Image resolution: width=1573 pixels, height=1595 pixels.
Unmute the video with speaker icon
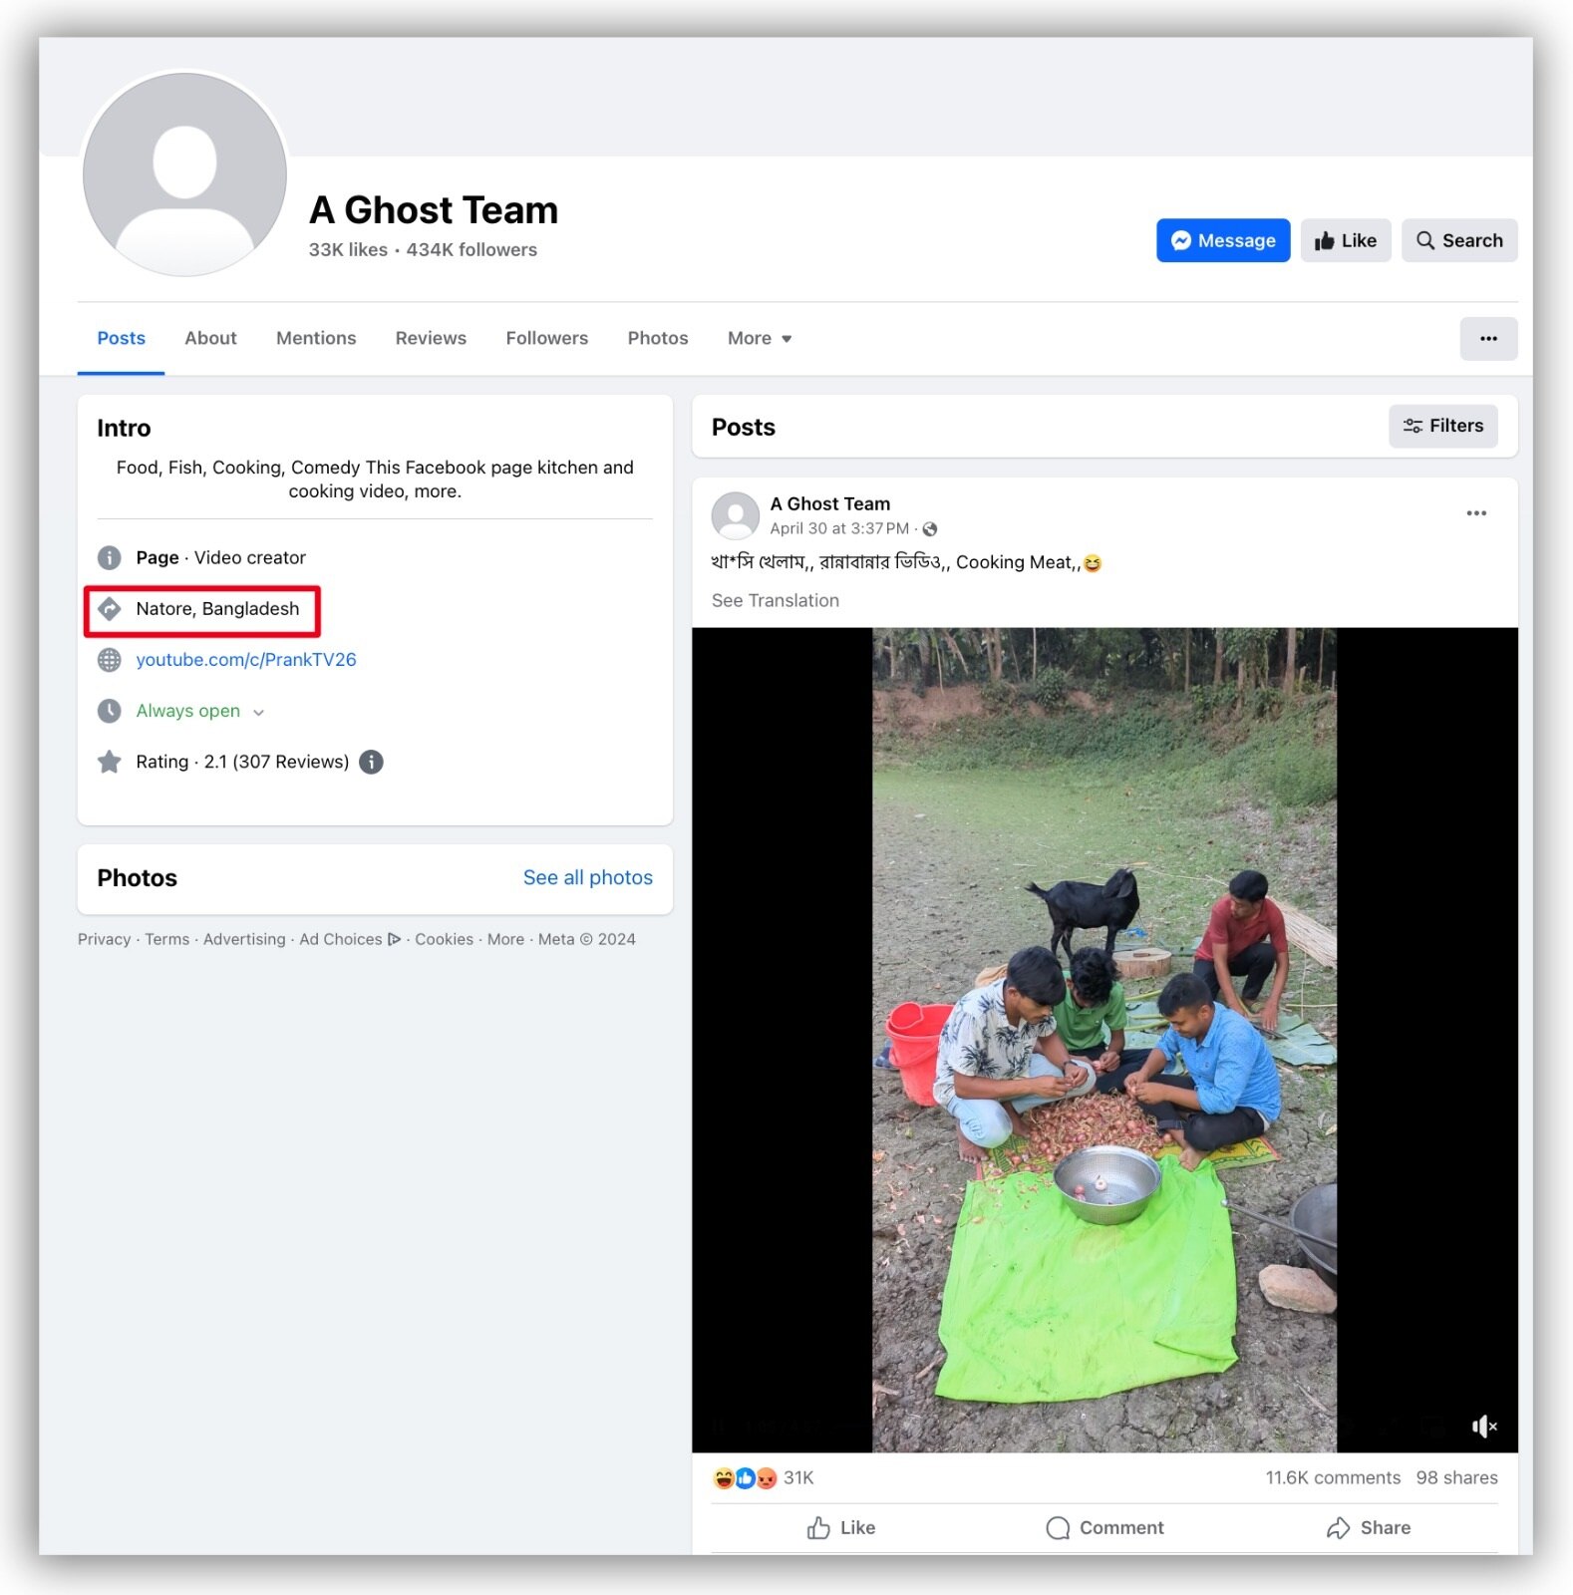pos(1483,1427)
